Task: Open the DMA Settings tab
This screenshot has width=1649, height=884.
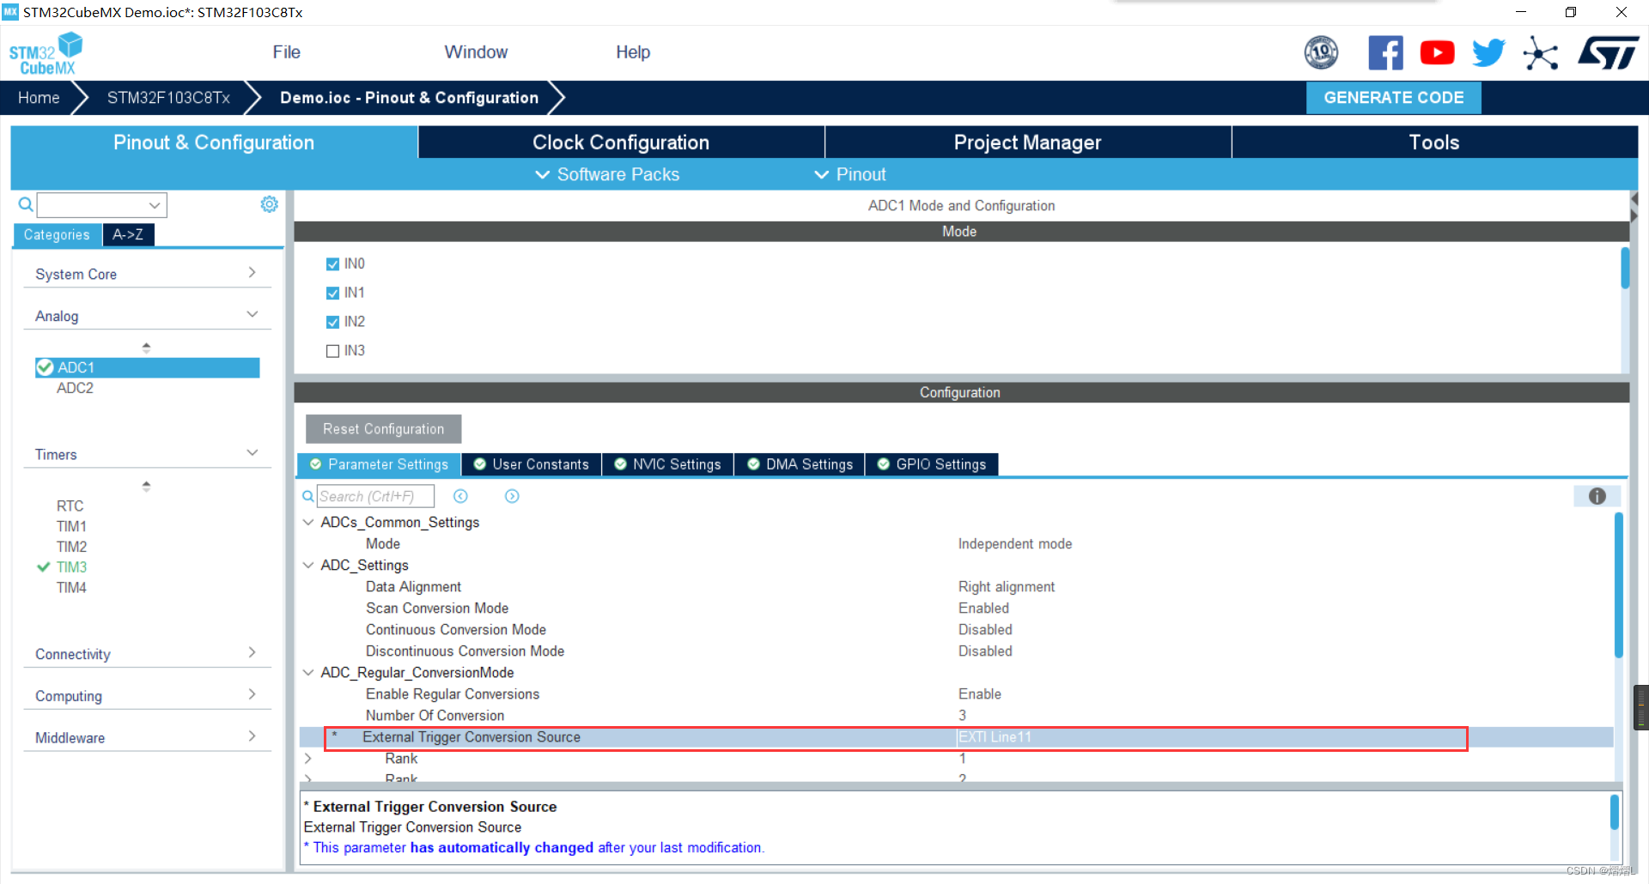Action: pos(800,464)
